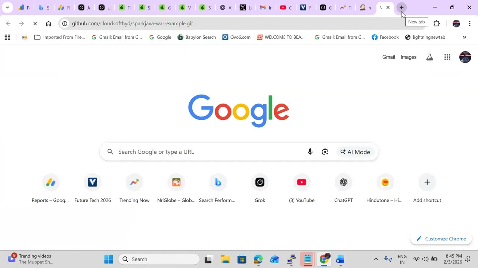View site information icon in address bar
The width and height of the screenshot is (478, 268).
pos(65,23)
